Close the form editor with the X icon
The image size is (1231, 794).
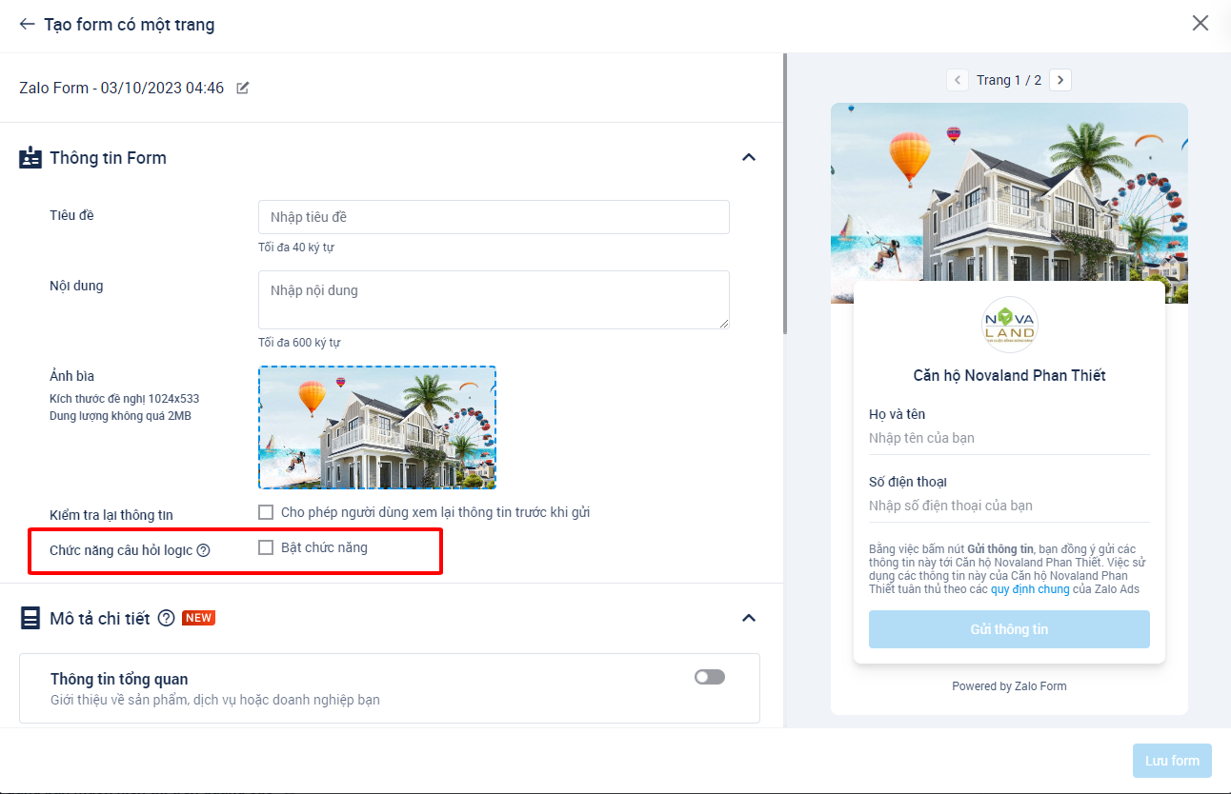coord(1201,23)
